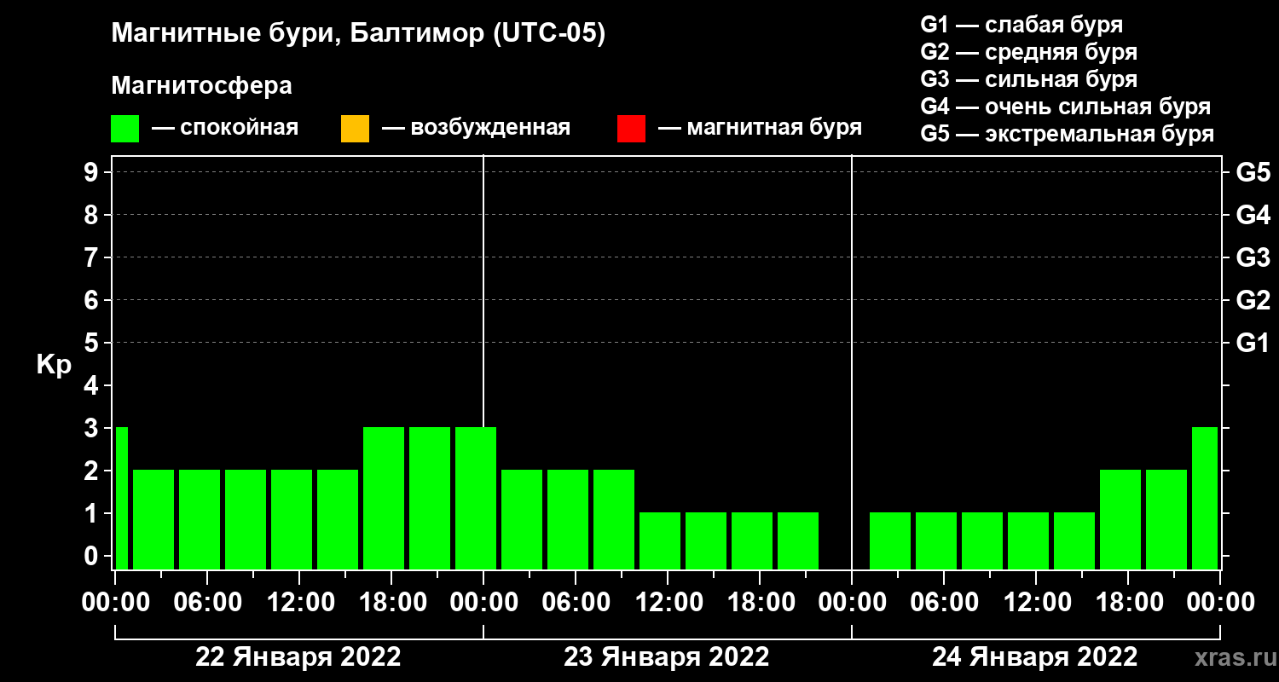The height and width of the screenshot is (682, 1279).
Task: Click the '06:00' label under 23 January
Action: point(576,603)
